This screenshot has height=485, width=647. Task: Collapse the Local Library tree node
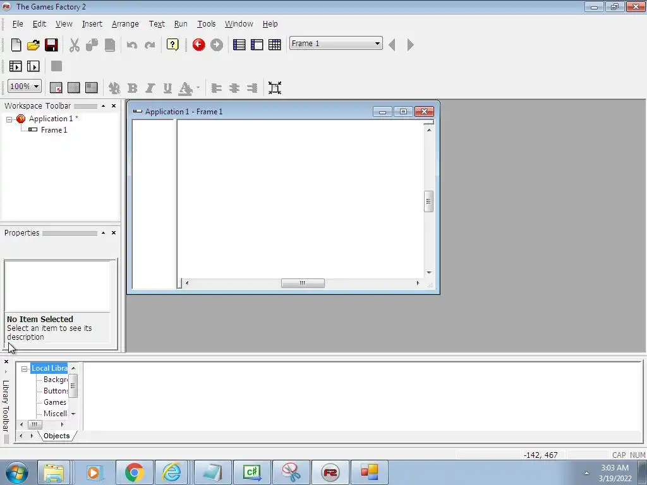(25, 369)
